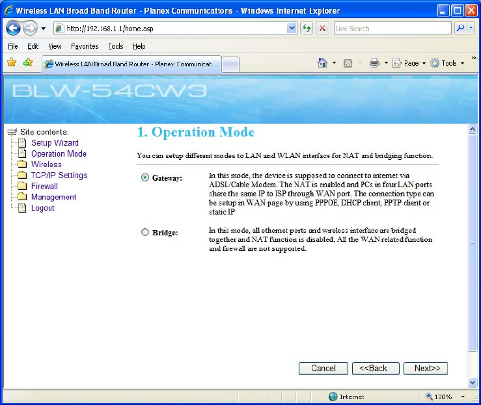The image size is (481, 405).
Task: Open the recent pages dropdown arrow
Action: [x=44, y=29]
